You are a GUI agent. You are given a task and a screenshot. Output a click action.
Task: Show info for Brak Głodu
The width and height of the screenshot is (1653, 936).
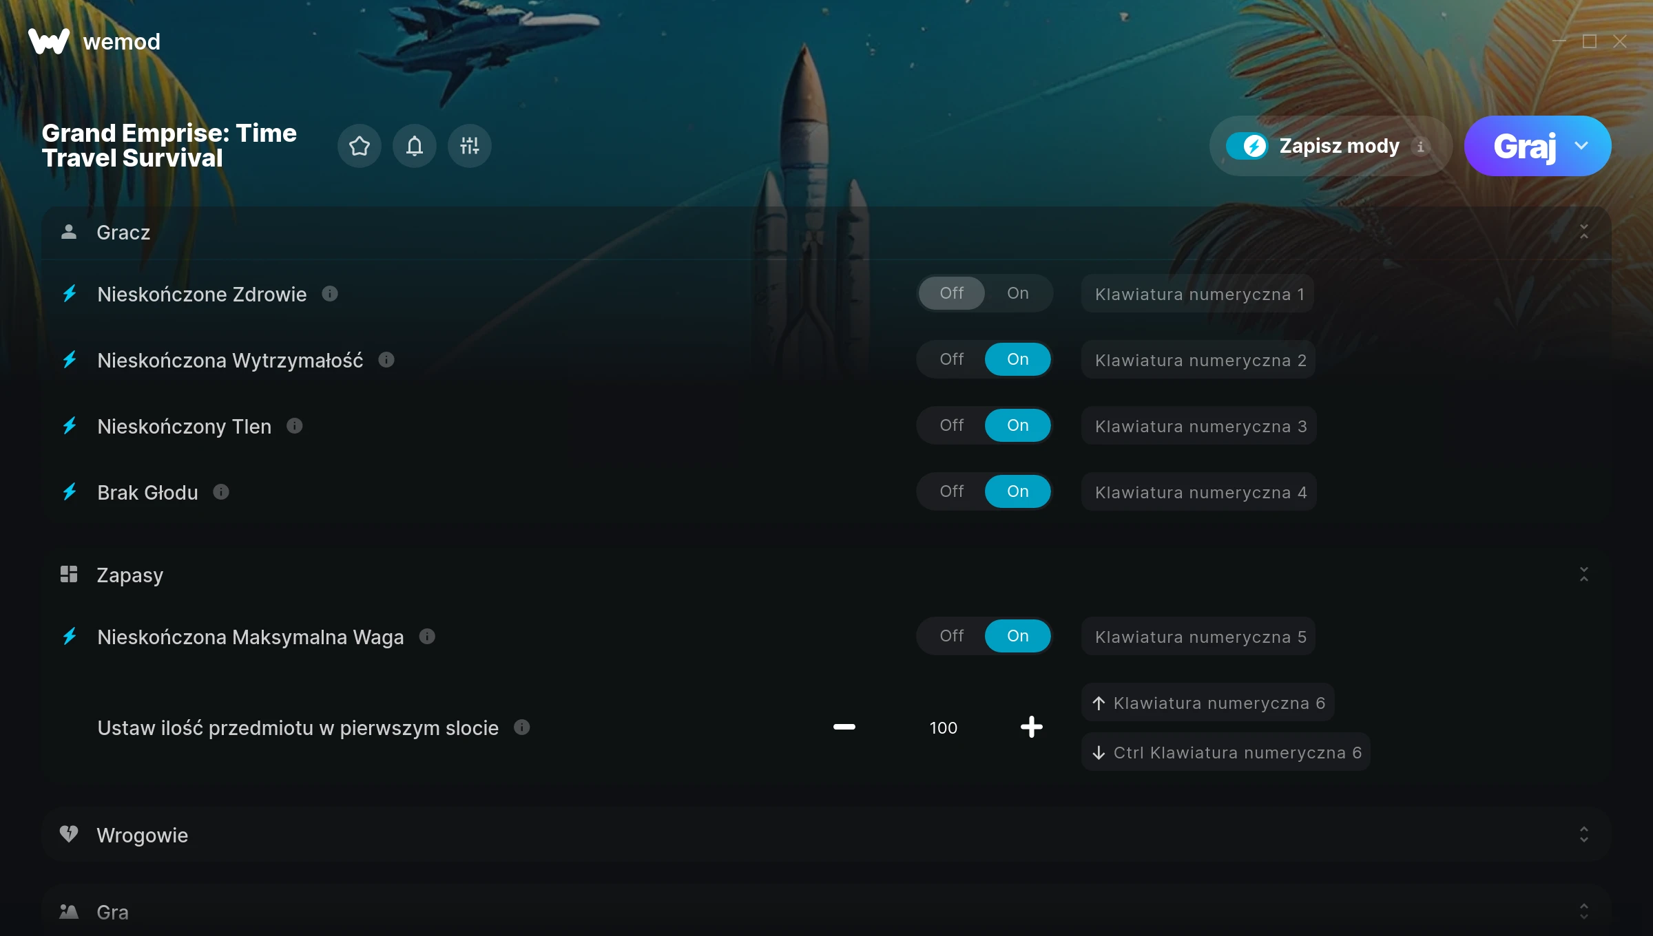tap(221, 492)
